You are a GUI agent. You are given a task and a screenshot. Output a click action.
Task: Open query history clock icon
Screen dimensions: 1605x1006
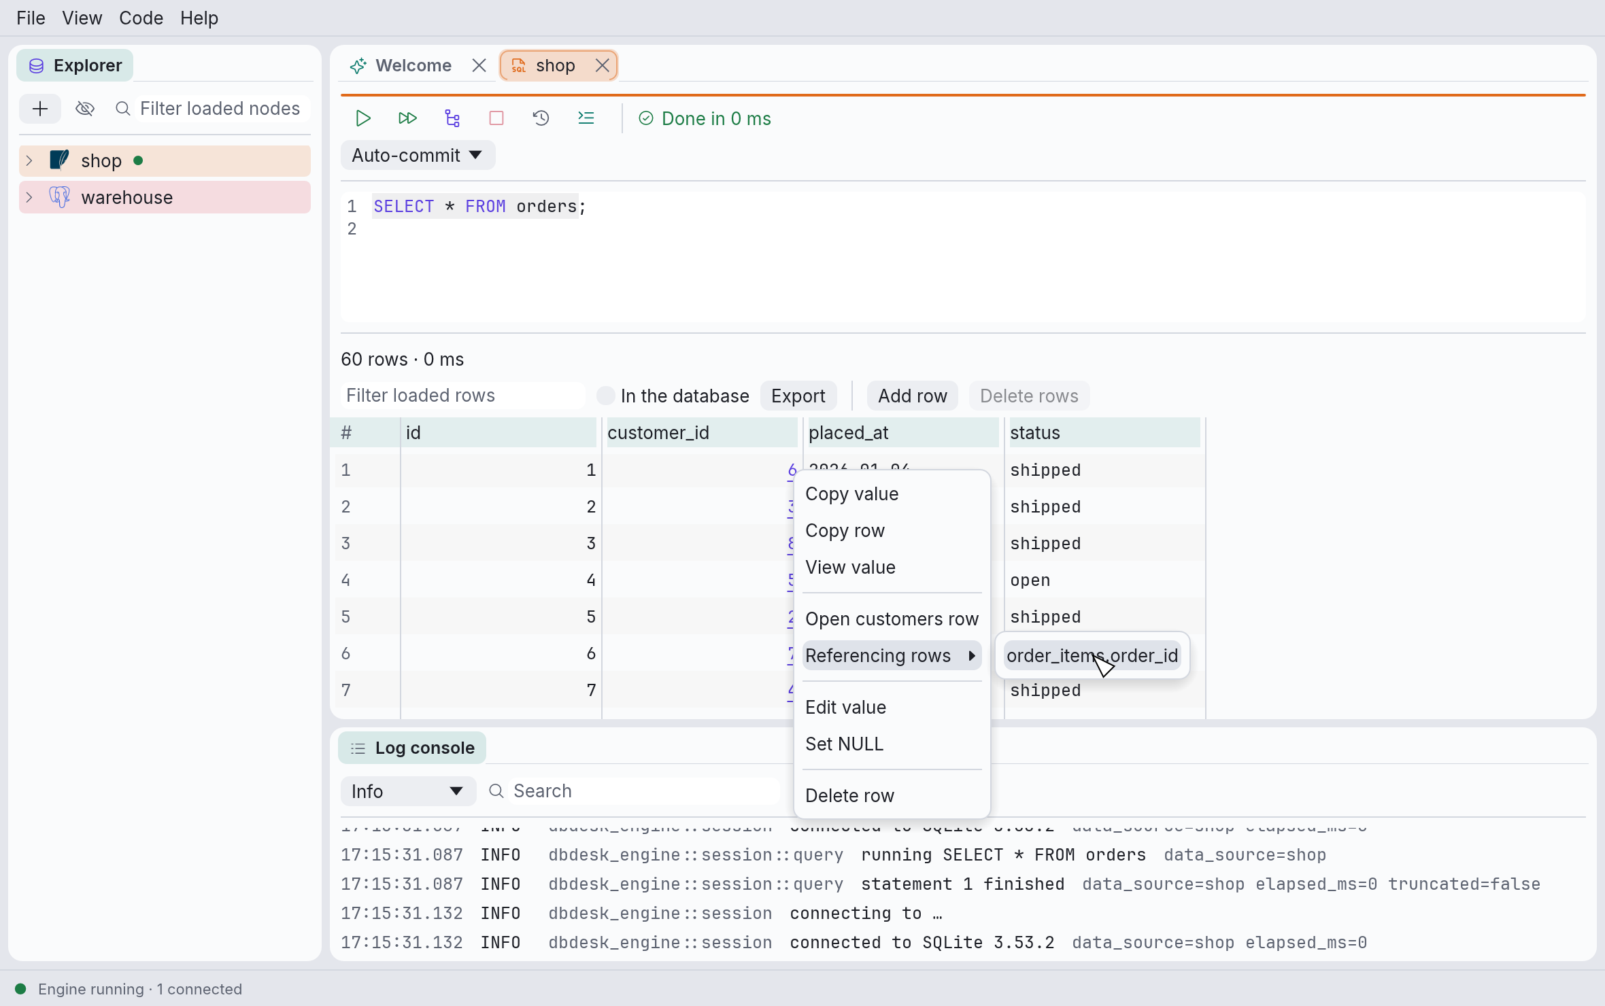[541, 118]
